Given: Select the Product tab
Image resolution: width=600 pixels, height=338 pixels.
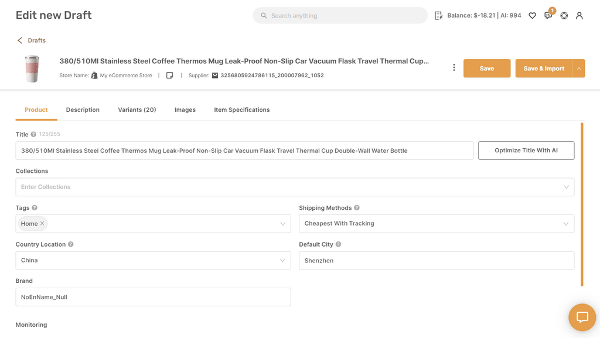Looking at the screenshot, I should click(x=36, y=110).
